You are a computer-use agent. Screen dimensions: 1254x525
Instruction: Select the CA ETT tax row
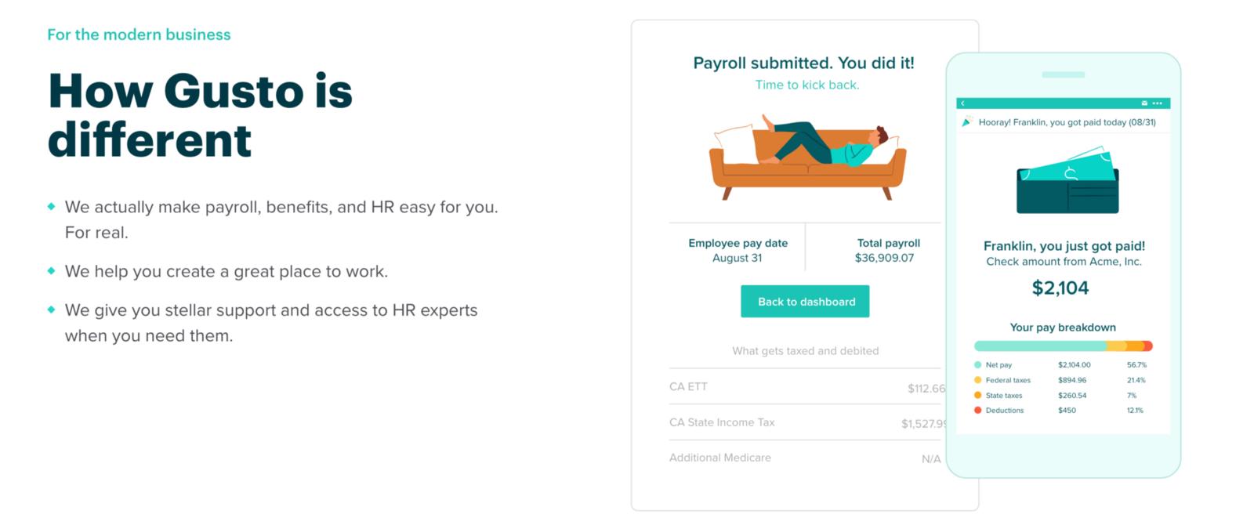click(x=807, y=387)
